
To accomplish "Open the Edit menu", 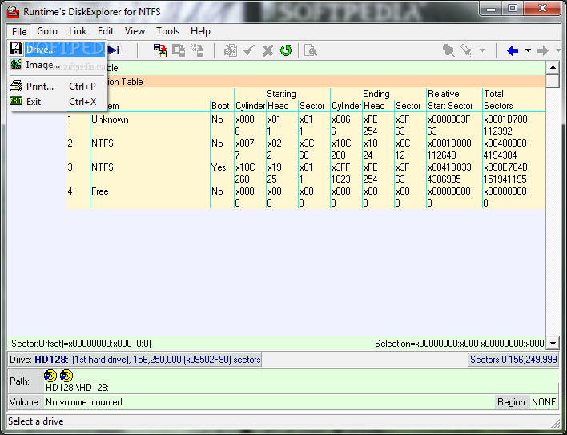I will pos(106,31).
